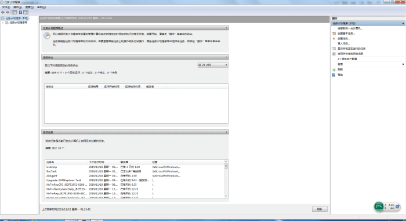The height and width of the screenshot is (221, 406).
Task: Click the 启用所有任务历史记录 icon
Action: pyautogui.click(x=334, y=54)
